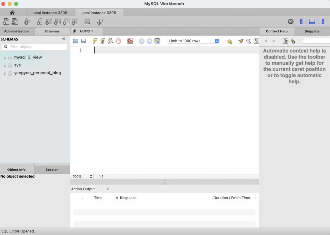Click the Time column header

pos(98,198)
